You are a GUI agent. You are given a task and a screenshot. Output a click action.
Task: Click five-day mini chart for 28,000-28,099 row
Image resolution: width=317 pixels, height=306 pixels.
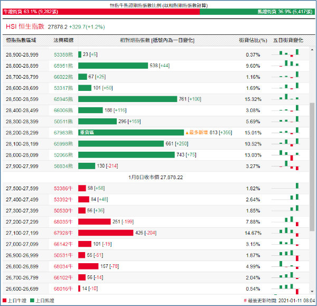285,155
